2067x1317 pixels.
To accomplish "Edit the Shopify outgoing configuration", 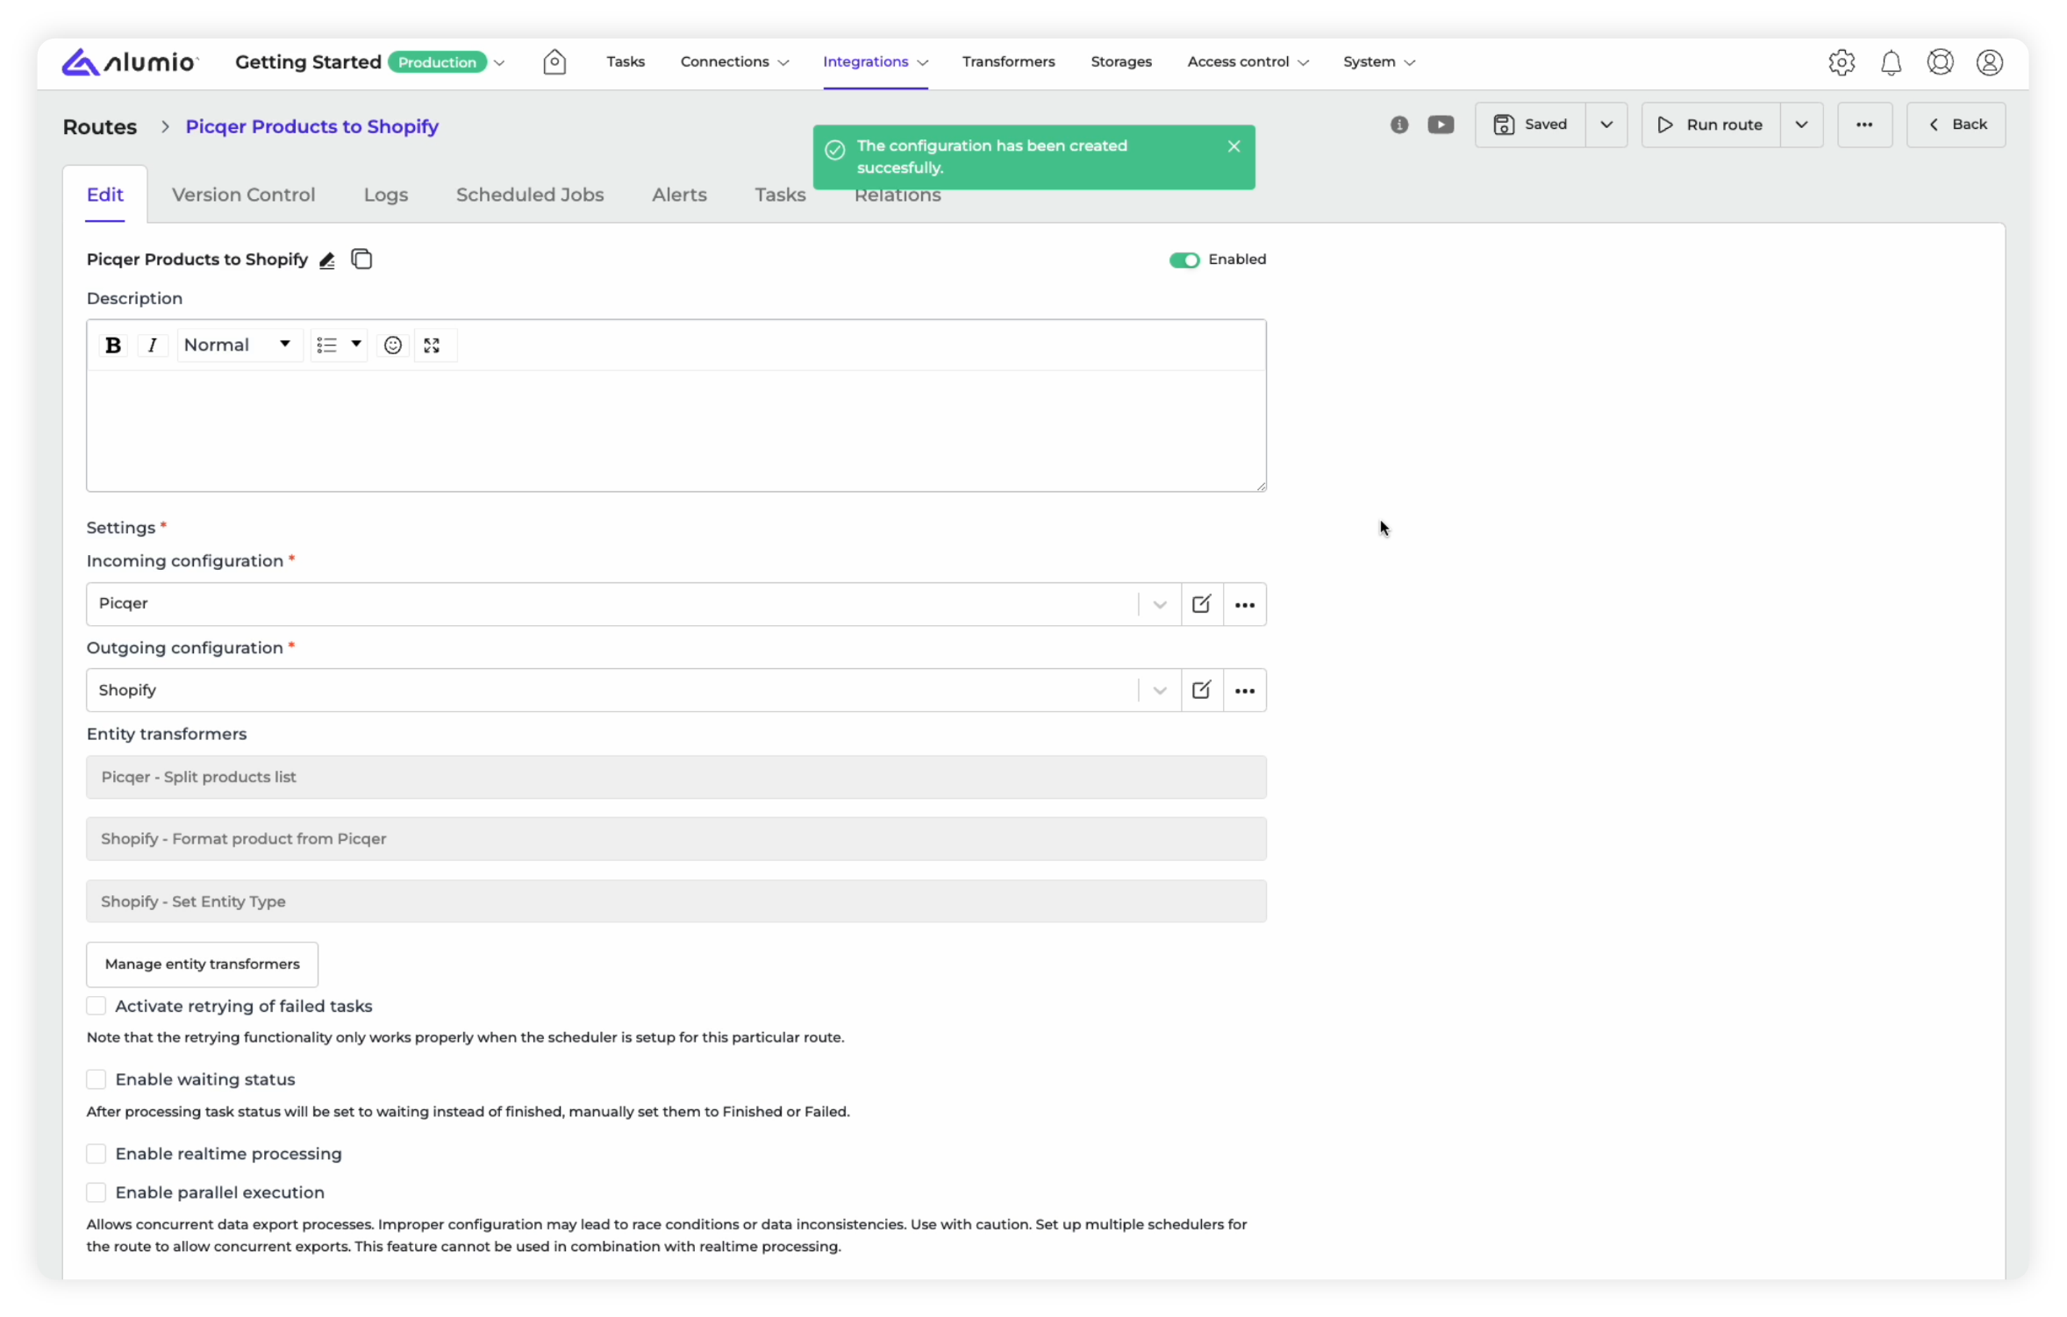I will click(1201, 690).
